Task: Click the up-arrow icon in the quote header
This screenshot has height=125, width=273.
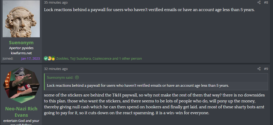Action: point(77,77)
